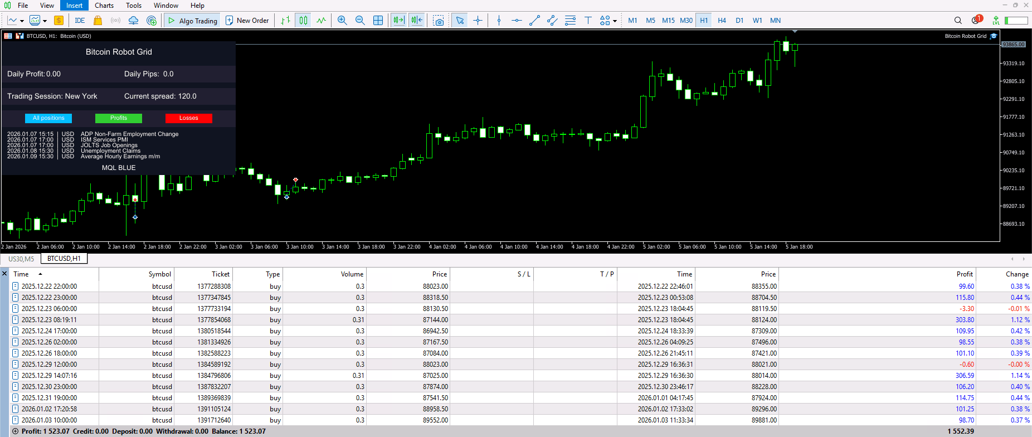Expand the indicators list dropdown arrow
1032x437 pixels.
coord(45,21)
